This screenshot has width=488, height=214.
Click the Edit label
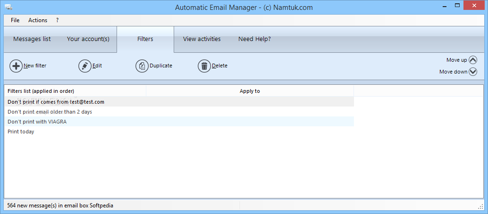pos(97,66)
